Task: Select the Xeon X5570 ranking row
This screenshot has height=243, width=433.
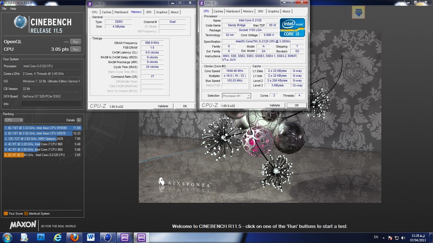Action: click(x=42, y=133)
